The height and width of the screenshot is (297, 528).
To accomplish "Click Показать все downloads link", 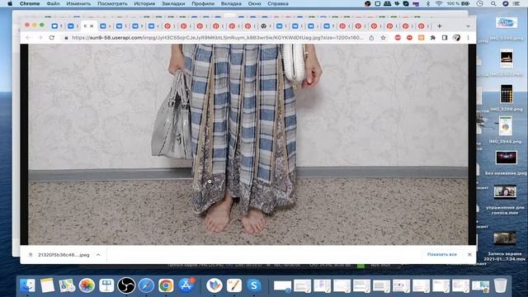I will coord(442,255).
